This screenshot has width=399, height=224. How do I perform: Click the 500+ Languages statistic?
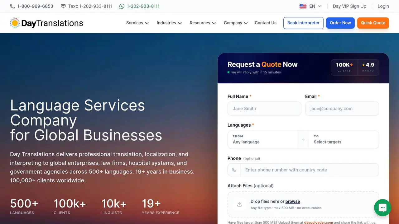point(24,206)
